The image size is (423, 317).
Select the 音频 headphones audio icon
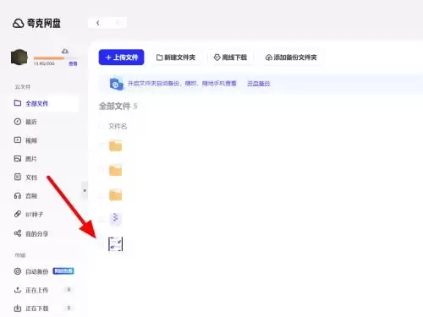(x=18, y=195)
